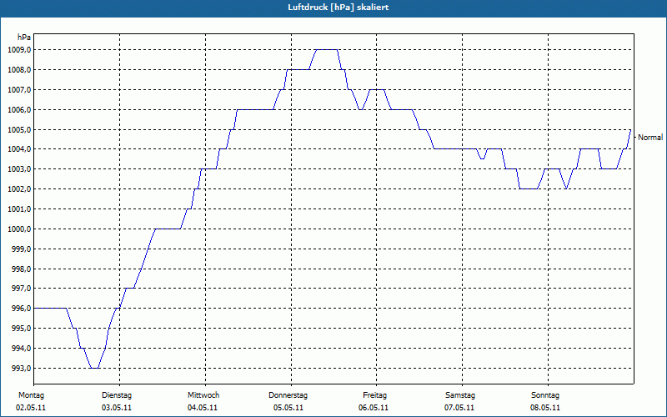The width and height of the screenshot is (667, 417).
Task: Click the 1005,0 axis value
Action: (x=19, y=129)
